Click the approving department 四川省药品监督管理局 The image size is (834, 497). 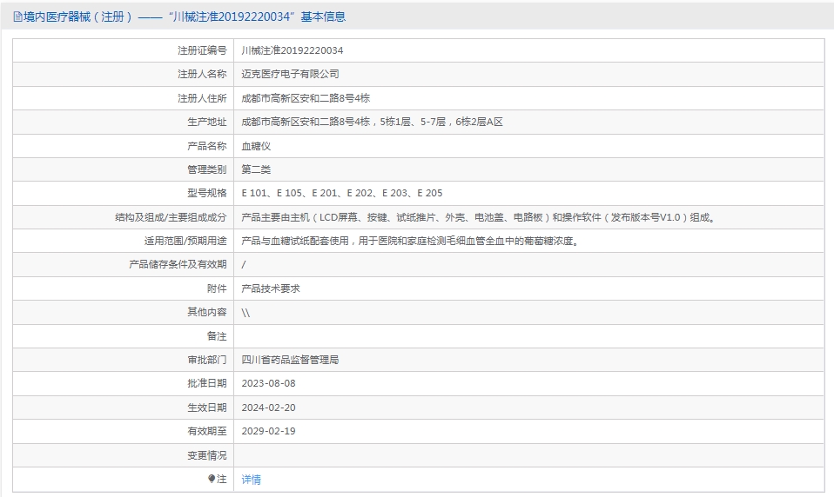click(x=290, y=360)
